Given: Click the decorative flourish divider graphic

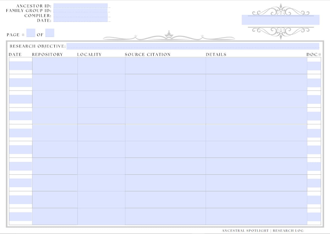Looking at the screenshot, I should 169,36.
